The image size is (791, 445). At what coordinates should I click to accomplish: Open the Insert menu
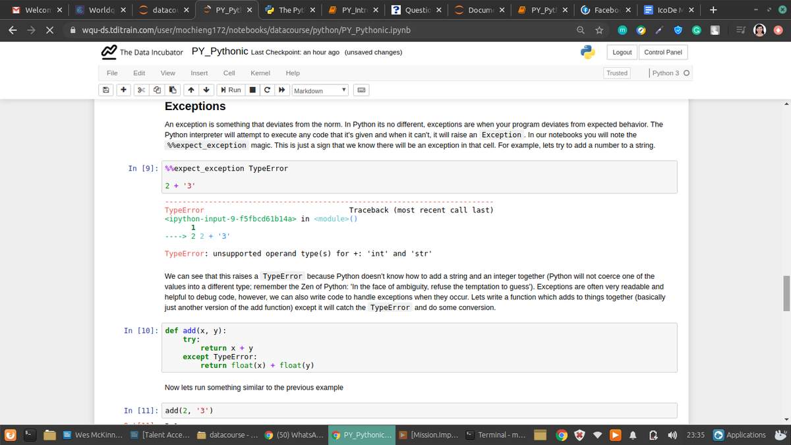[199, 73]
